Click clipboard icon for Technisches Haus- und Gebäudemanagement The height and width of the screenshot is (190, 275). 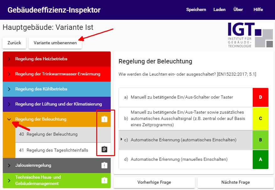click(104, 180)
